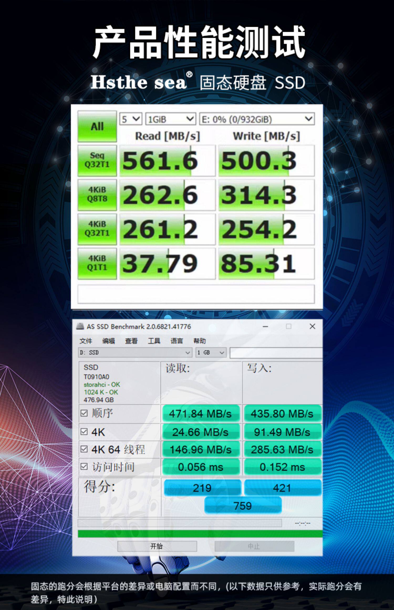Click the read score 219
The image size is (394, 610).
click(202, 488)
